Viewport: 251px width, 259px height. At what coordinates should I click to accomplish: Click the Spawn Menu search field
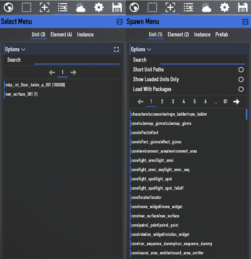pyautogui.click(x=203, y=60)
